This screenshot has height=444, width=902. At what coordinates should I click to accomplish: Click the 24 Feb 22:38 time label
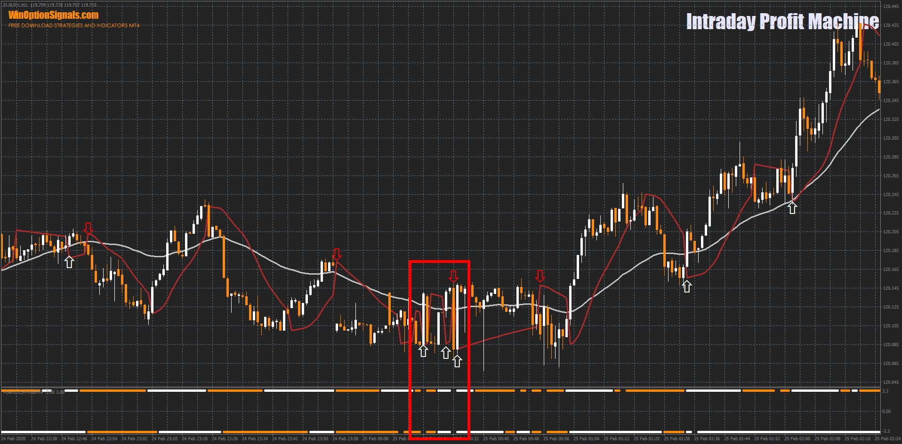pyautogui.click(x=44, y=439)
